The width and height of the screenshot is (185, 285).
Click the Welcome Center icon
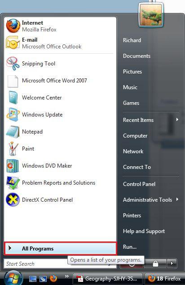pyautogui.click(x=13, y=98)
